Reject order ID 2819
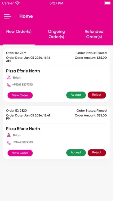The width and height of the screenshot is (113, 201). (97, 95)
